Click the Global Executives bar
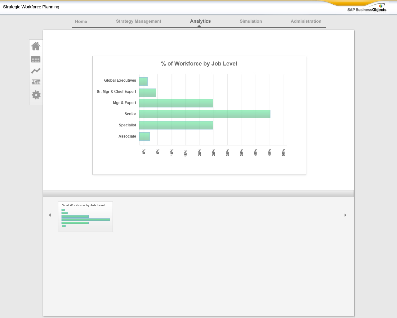 coord(143,81)
